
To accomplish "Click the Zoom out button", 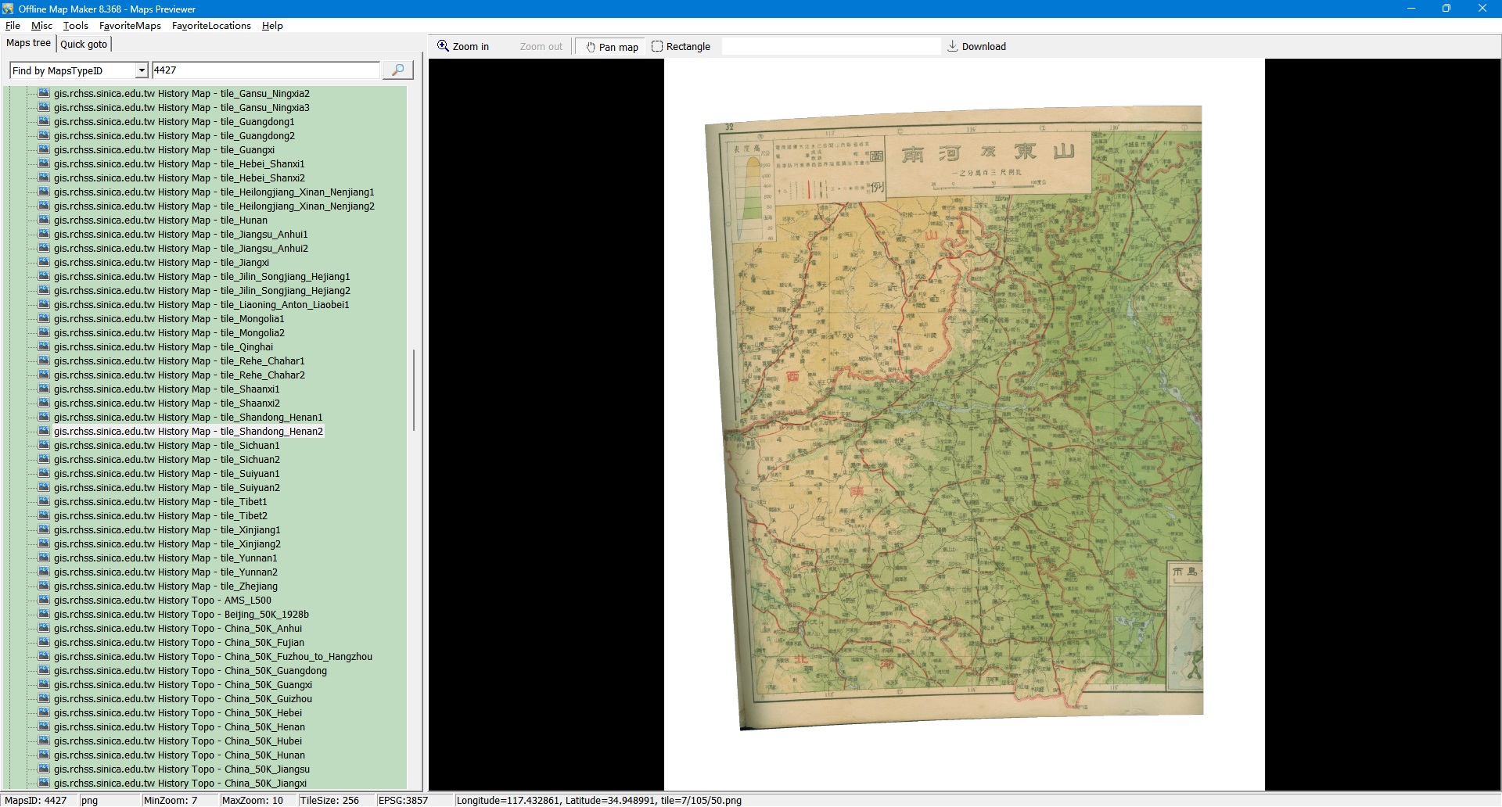I will coord(541,47).
